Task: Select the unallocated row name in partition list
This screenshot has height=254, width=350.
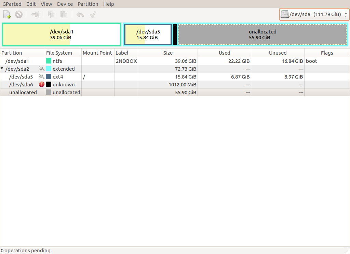Action: (23, 92)
